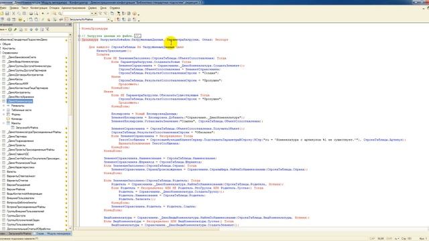Open the search history dropdown arrow
The width and height of the screenshot is (429, 241).
[x=93, y=13]
